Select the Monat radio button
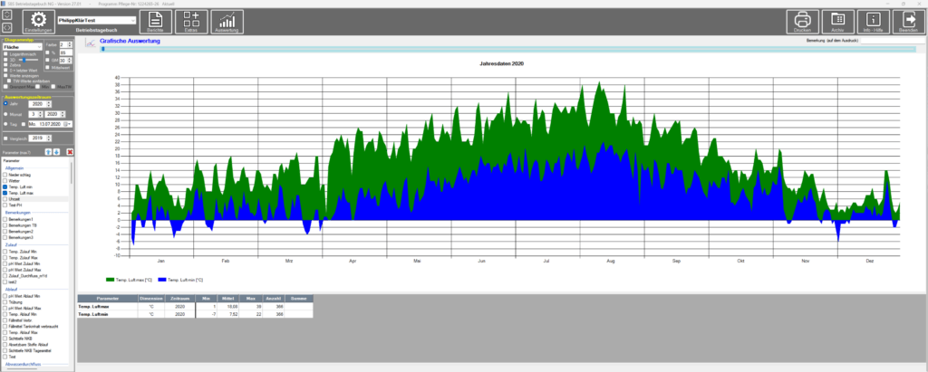Screen dimensions: 928x372 pyautogui.click(x=5, y=114)
